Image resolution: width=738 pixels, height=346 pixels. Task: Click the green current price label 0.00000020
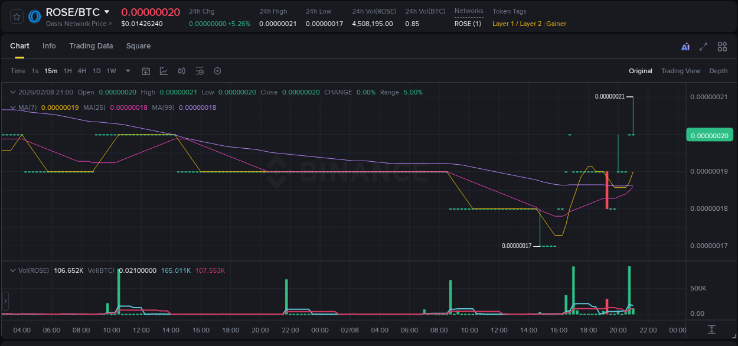pos(709,135)
